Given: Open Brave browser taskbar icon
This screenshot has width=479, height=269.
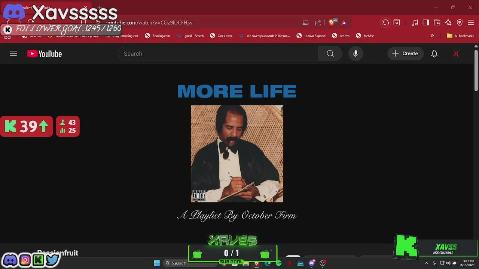Looking at the screenshot, I should pyautogui.click(x=257, y=263).
